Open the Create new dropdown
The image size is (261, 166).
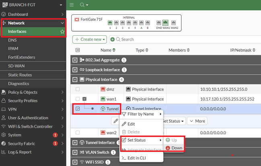tap(90, 39)
